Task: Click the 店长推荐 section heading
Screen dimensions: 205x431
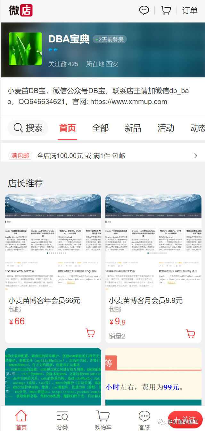Action: [25, 183]
